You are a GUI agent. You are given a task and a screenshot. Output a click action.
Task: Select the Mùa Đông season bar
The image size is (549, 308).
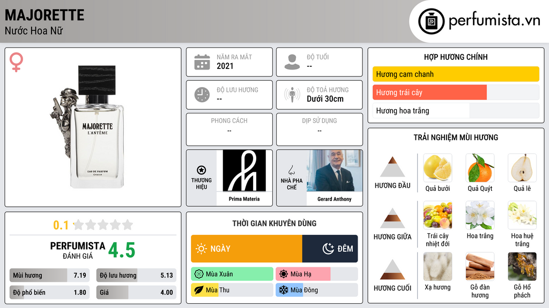coord(316,290)
